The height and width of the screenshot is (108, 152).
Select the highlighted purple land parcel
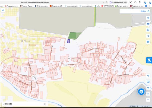click(68, 41)
